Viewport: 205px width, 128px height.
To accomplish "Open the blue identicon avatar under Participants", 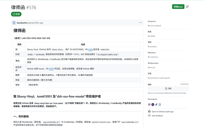I will click(160, 104).
